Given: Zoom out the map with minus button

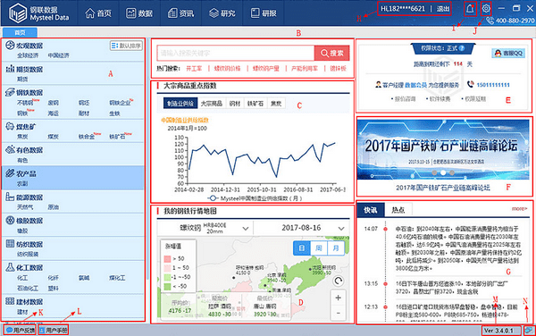Looking at the screenshot, I should coord(338,313).
